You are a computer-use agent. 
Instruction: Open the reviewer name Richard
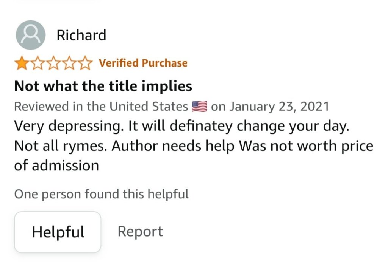81,36
